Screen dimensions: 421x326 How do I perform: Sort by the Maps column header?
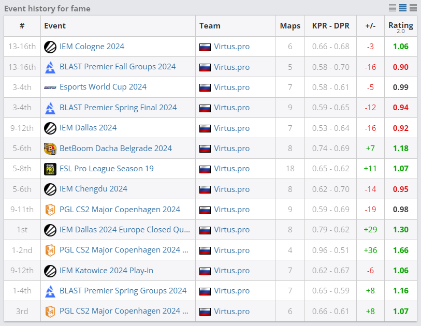point(290,26)
